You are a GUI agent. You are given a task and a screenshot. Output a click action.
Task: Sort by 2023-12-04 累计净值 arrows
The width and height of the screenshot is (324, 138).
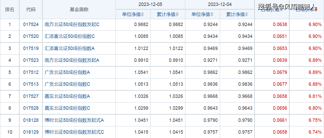[x=247, y=14]
